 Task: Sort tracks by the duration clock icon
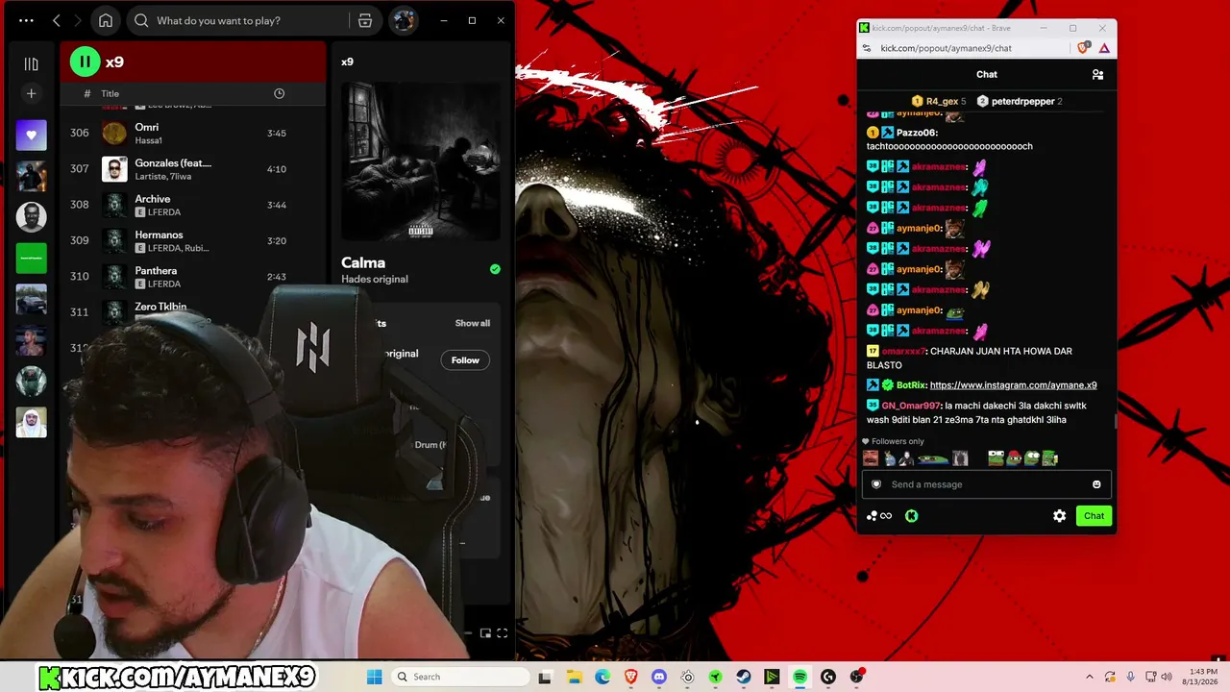click(279, 93)
